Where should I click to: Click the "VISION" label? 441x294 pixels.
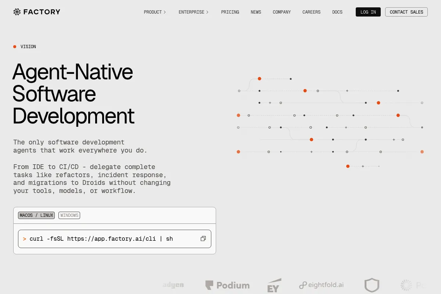tap(28, 47)
